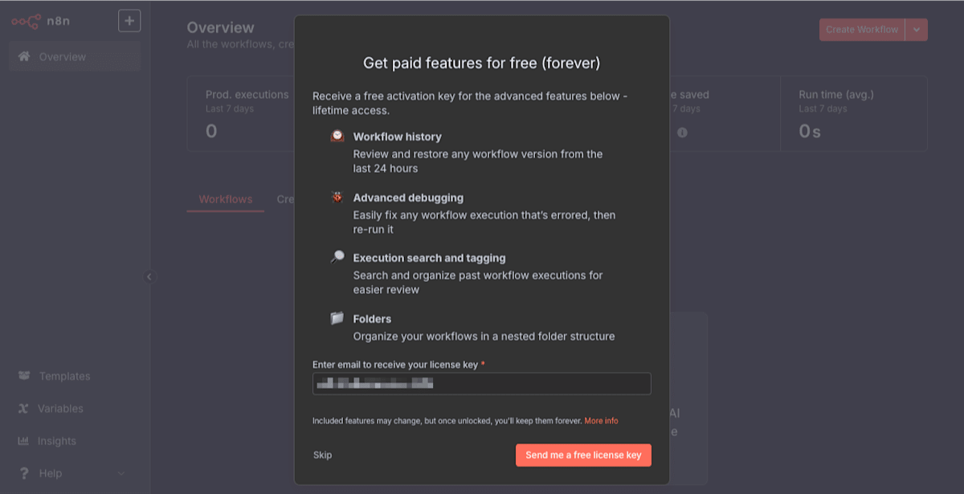Collapse the sidebar with the chevron handle
This screenshot has width=964, height=494.
coord(149,276)
